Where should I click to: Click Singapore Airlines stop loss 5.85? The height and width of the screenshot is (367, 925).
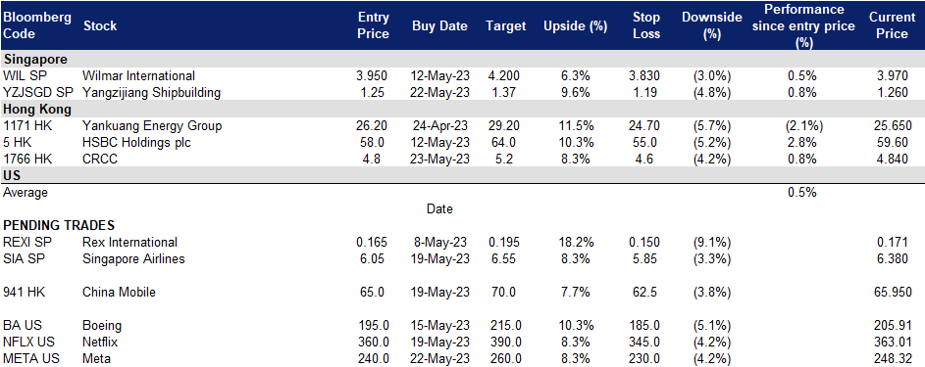645,258
